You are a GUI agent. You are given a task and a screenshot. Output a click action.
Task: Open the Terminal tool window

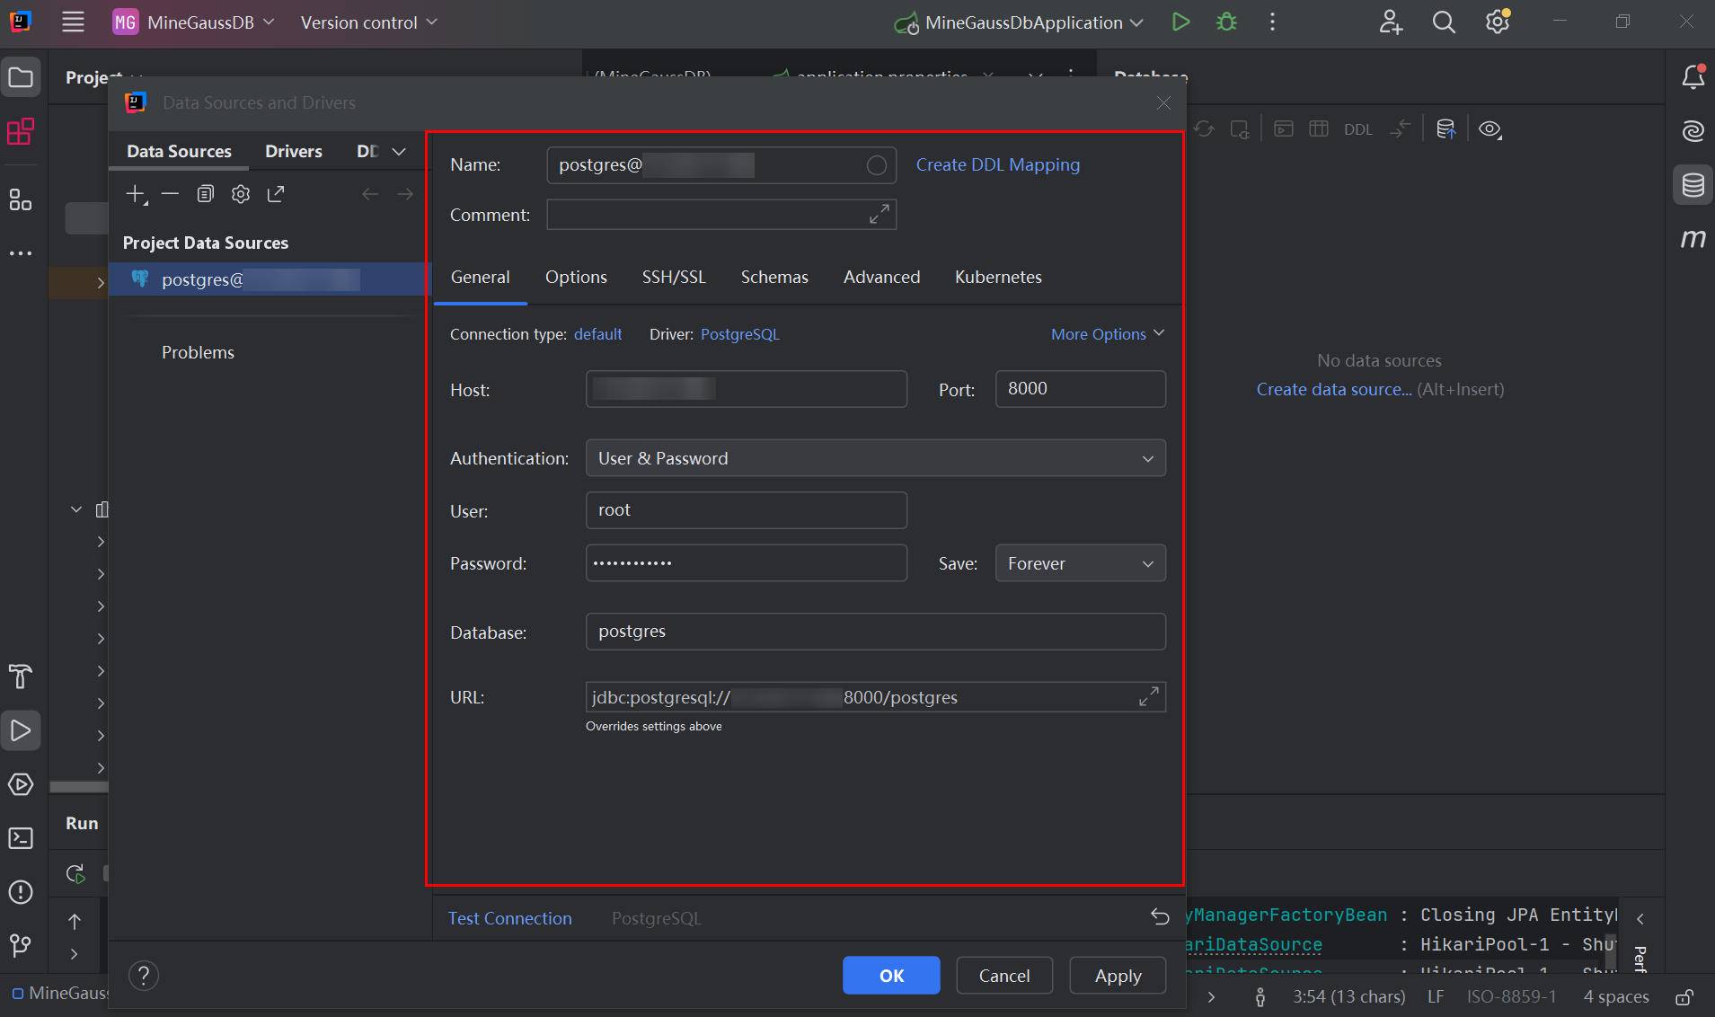tap(21, 838)
